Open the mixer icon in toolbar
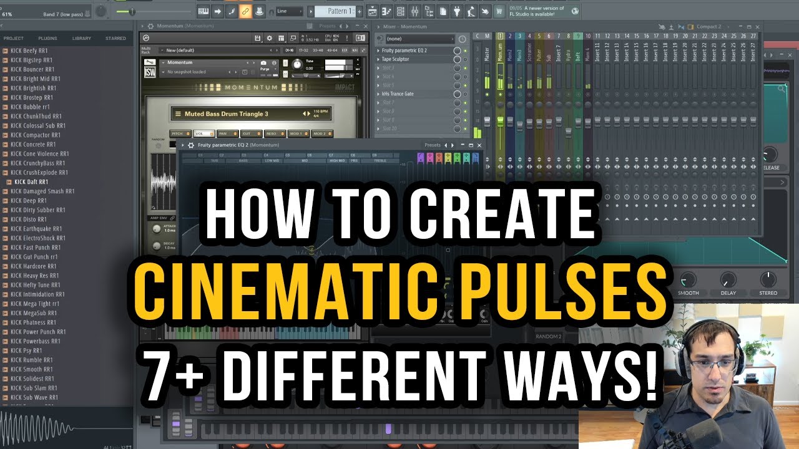 [414, 11]
